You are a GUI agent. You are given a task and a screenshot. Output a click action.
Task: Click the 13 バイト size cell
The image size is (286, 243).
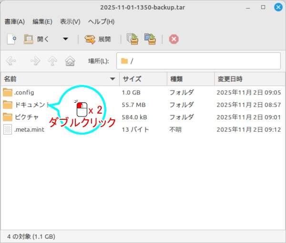point(135,129)
